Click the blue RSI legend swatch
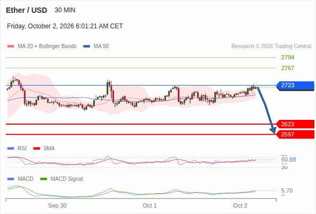 11,149
